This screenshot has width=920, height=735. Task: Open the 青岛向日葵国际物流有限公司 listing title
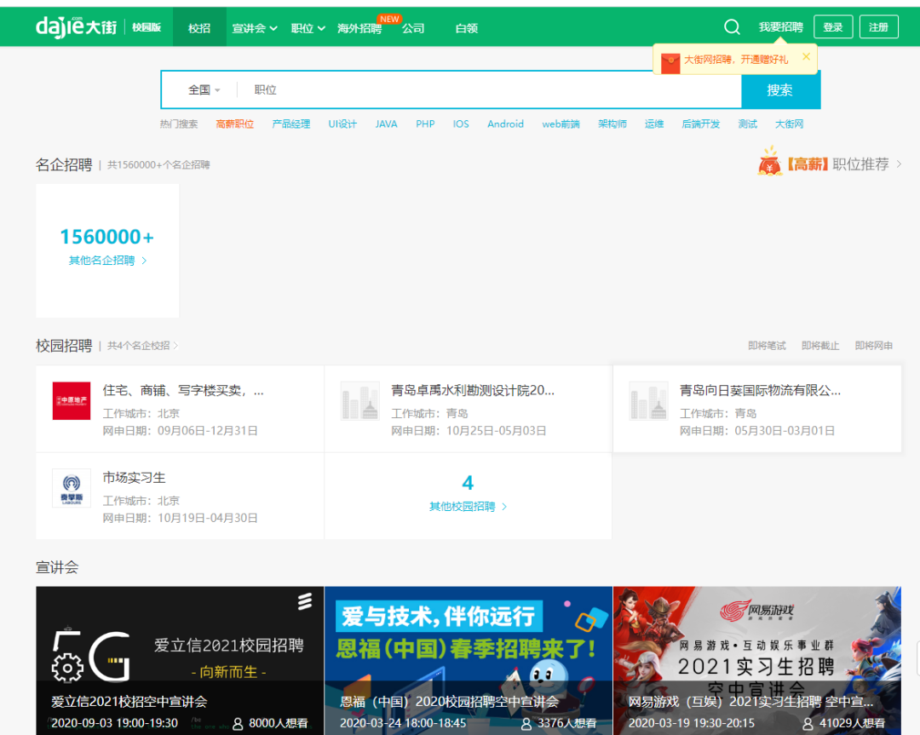tap(761, 391)
